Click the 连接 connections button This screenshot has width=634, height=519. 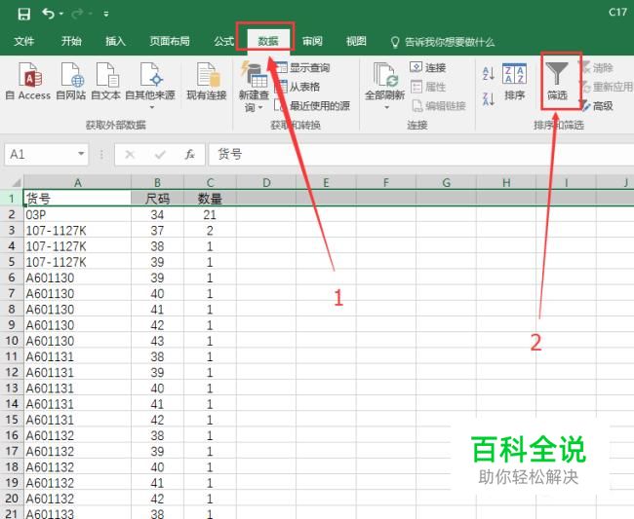428,67
